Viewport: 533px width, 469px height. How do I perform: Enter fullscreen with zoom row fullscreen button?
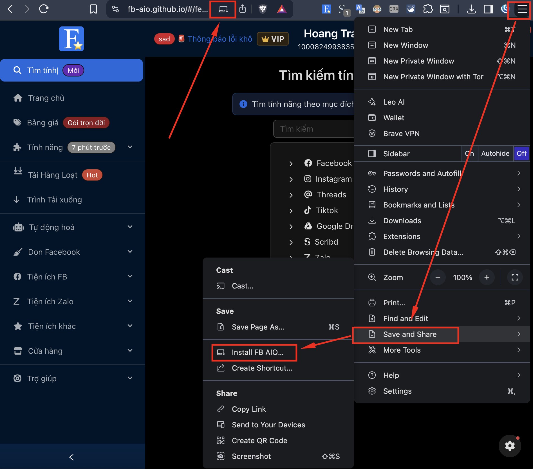[515, 278]
